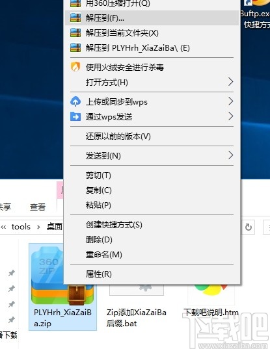Expand arrow next to 发送到(N)

pos(231,155)
